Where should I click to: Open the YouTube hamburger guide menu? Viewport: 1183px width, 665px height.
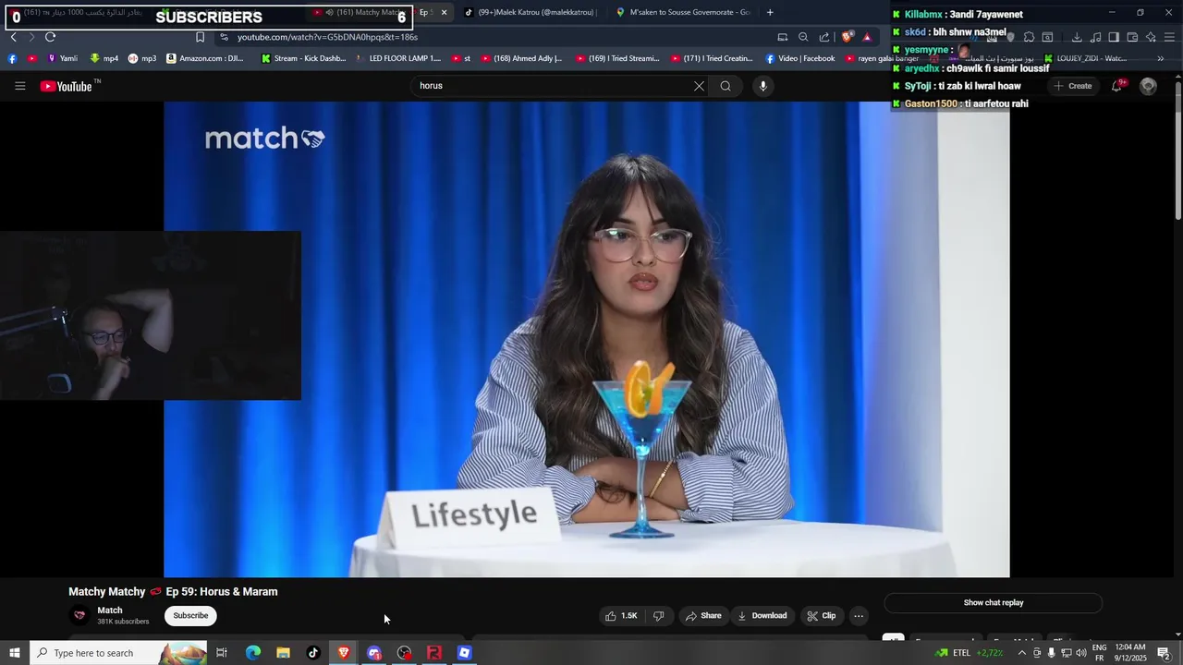tap(19, 86)
